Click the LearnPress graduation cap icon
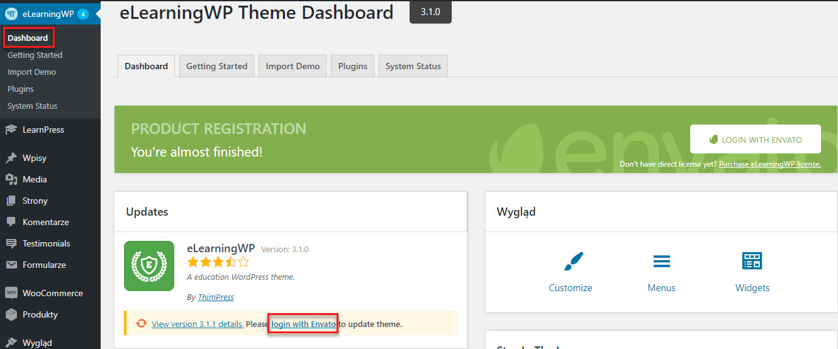The height and width of the screenshot is (349, 838). [11, 130]
